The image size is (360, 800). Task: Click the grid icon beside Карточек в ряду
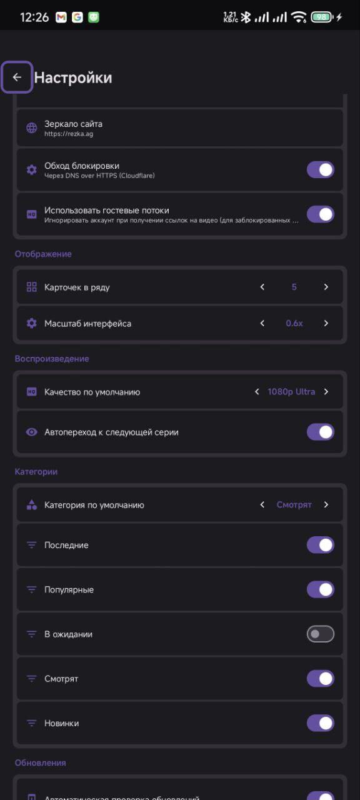click(31, 287)
